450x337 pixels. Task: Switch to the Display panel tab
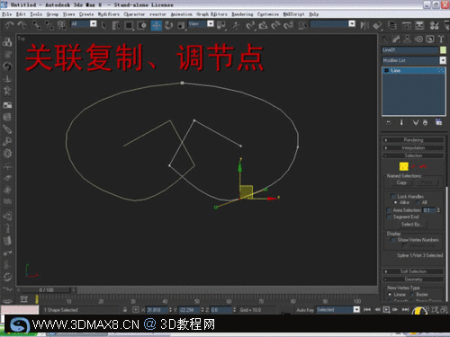pyautogui.click(x=430, y=39)
